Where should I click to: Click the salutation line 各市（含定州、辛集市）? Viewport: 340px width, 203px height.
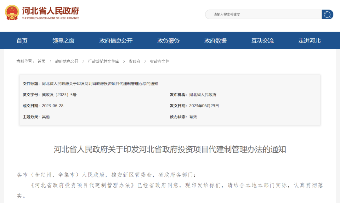click(x=106, y=175)
